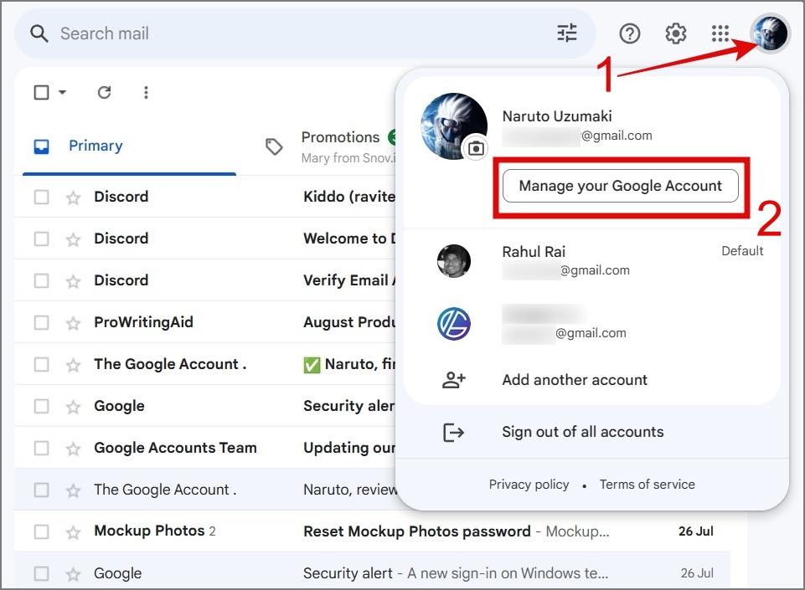This screenshot has height=590, width=805.
Task: Click the Primary inbox icon
Action: pos(42,146)
